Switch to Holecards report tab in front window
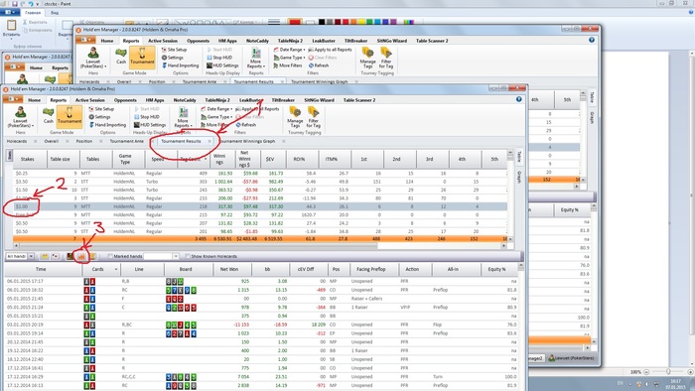This screenshot has height=391, width=695. coord(17,141)
